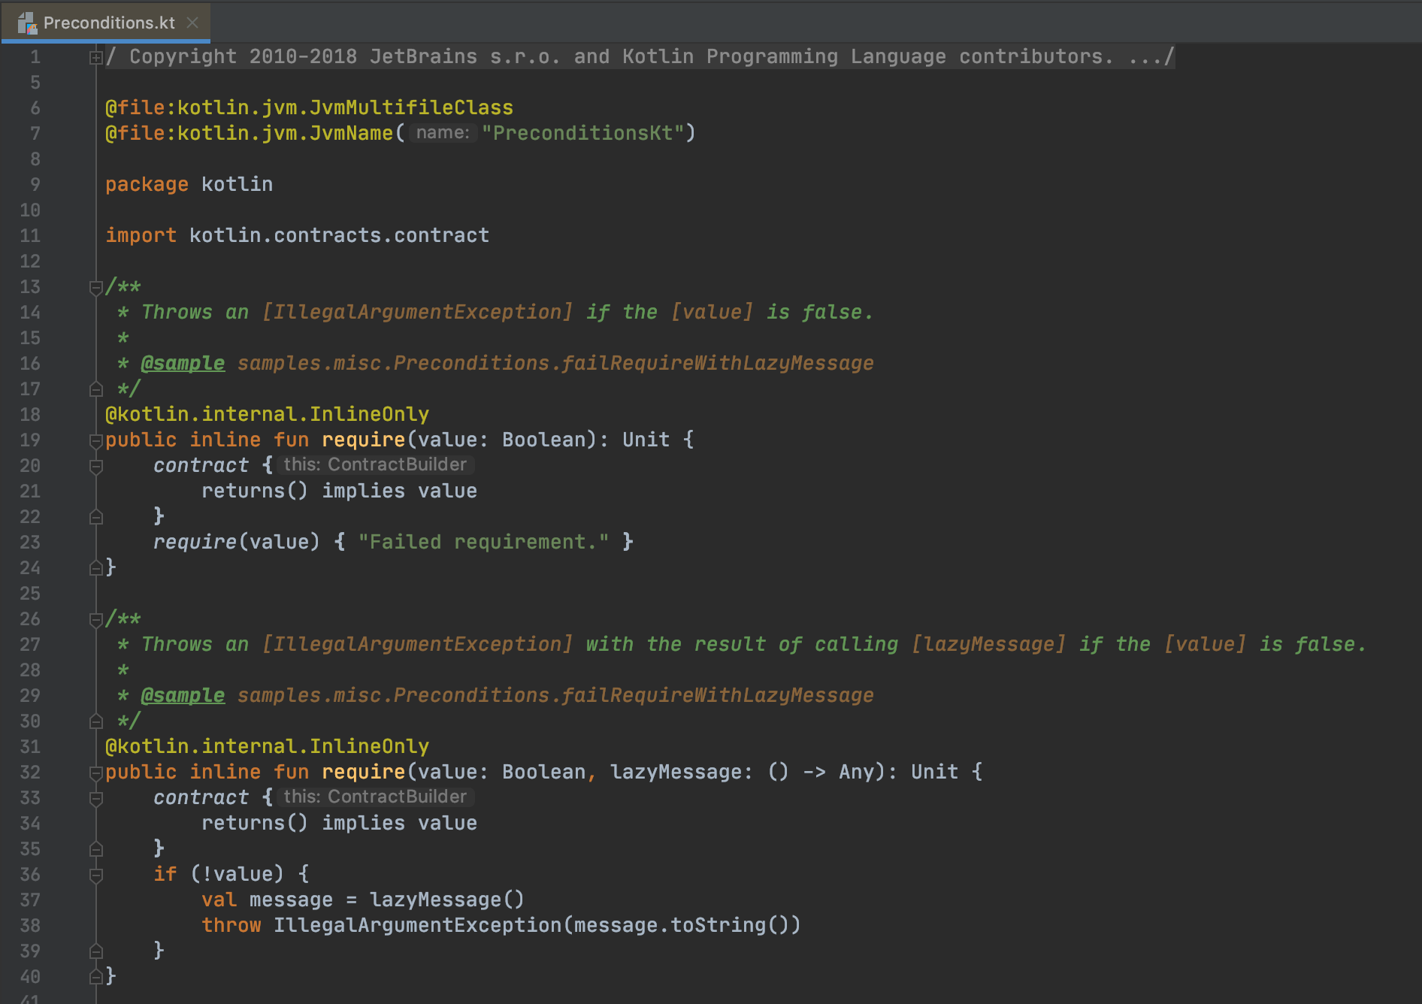
Task: Click the ContractBuilder inlay hint on line 20
Action: (375, 465)
